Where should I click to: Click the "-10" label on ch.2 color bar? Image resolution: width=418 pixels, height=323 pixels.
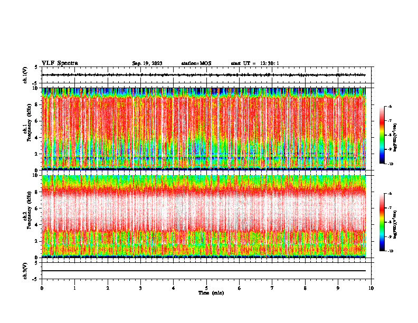pyautogui.click(x=390, y=251)
